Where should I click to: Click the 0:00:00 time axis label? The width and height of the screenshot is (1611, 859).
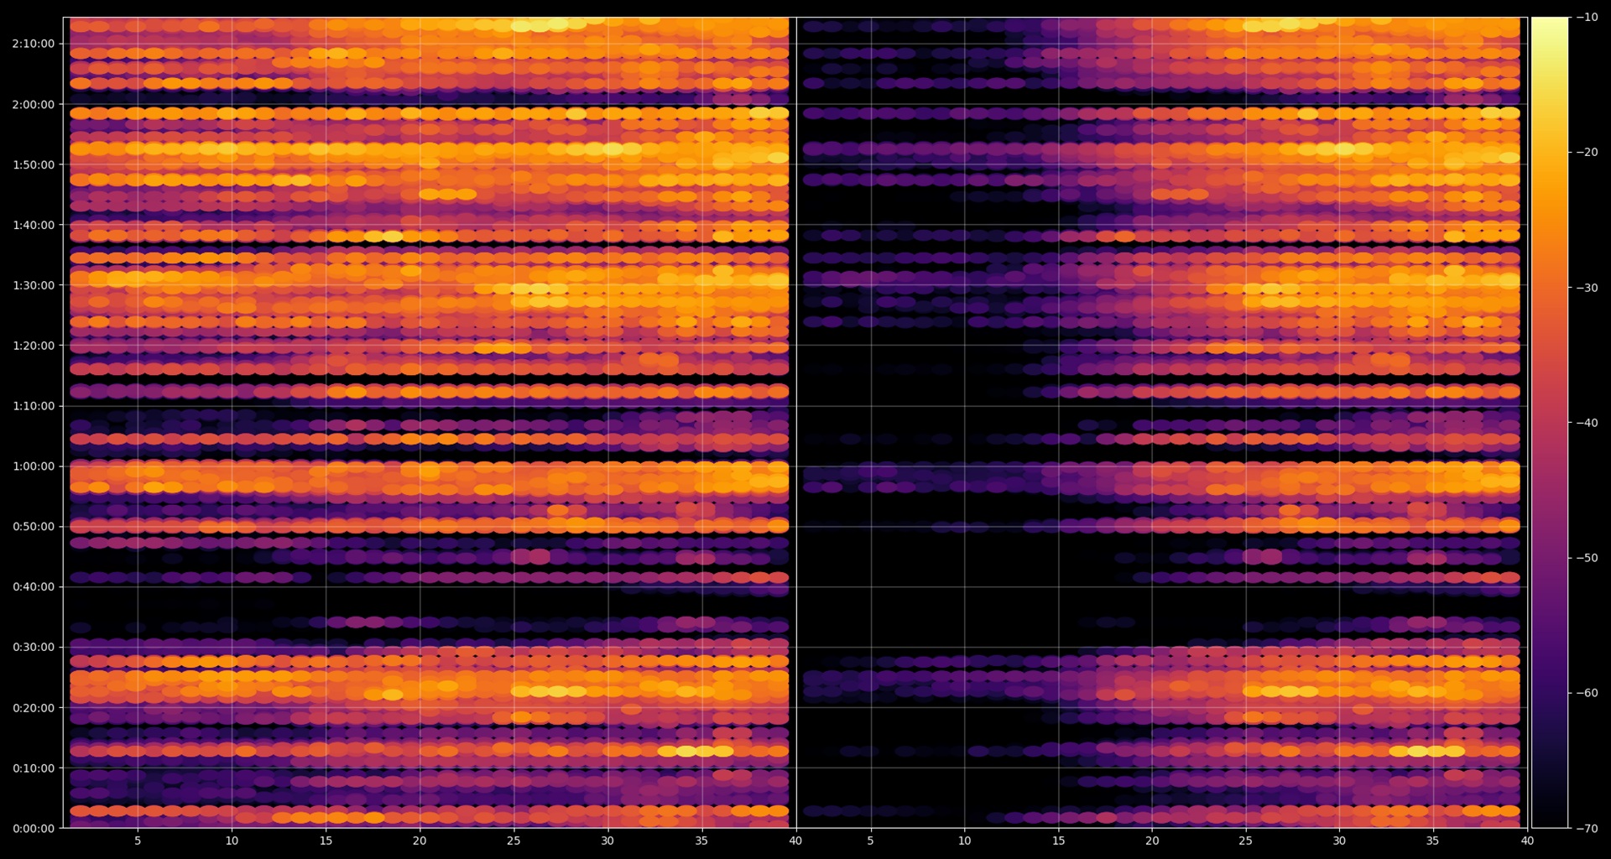pyautogui.click(x=34, y=829)
